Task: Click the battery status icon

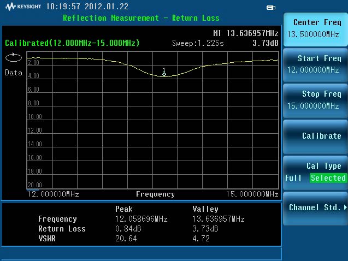Action: click(x=271, y=8)
